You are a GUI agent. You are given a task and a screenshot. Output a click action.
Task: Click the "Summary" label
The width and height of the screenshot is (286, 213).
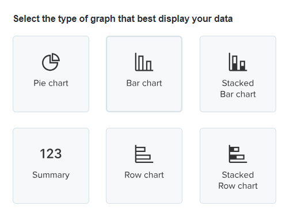(x=51, y=175)
